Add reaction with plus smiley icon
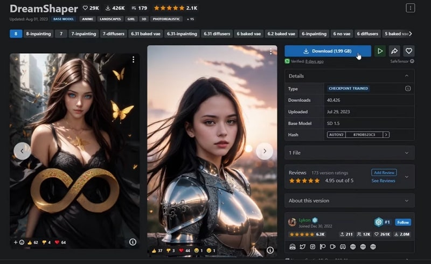The height and width of the screenshot is (264, 431). coord(19,242)
